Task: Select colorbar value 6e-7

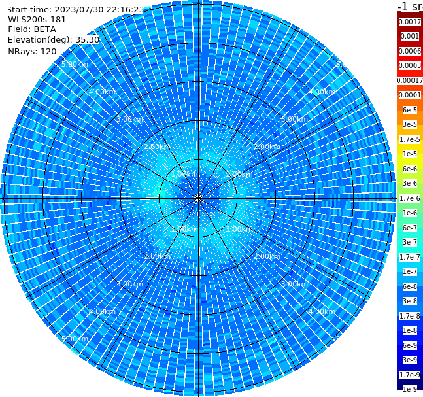Action: coord(410,228)
